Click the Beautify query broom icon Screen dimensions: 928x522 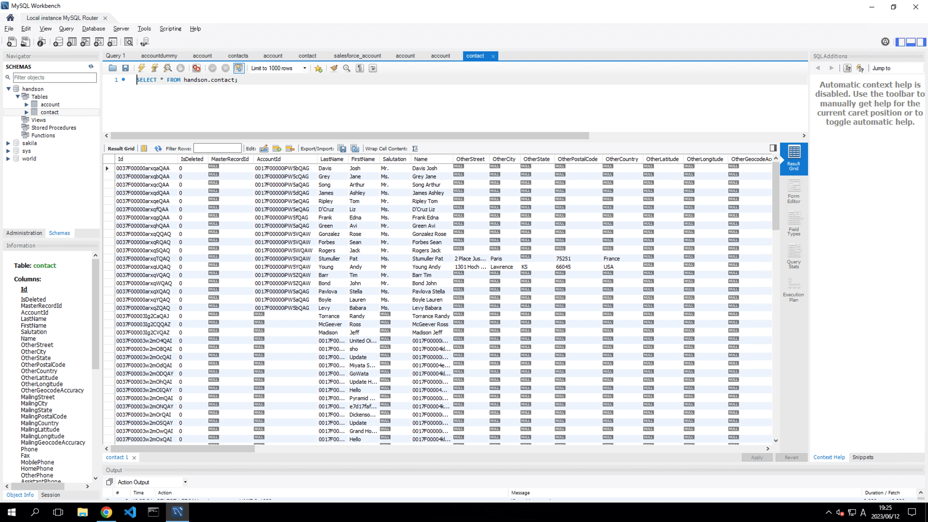[333, 68]
